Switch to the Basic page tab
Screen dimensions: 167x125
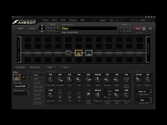point(39,75)
